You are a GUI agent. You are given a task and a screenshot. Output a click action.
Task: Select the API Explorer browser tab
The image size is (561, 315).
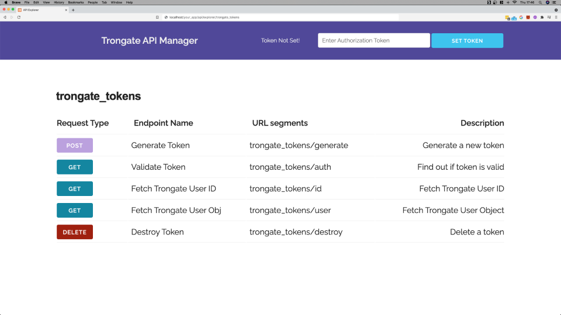pyautogui.click(x=42, y=10)
